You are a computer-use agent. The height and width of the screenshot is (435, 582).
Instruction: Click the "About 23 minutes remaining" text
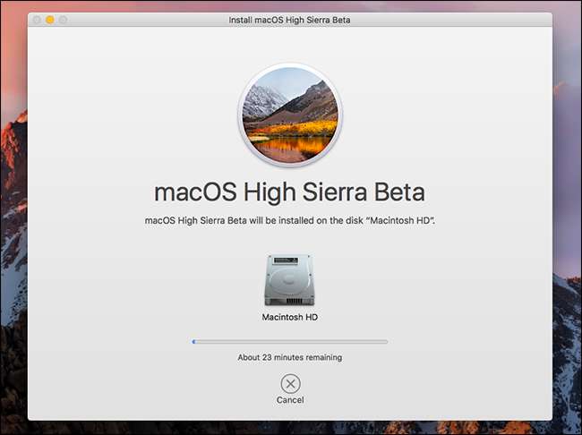(290, 357)
